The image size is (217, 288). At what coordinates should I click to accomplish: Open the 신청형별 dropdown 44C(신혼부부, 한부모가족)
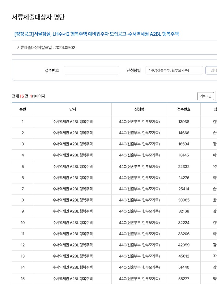[x=174, y=70]
